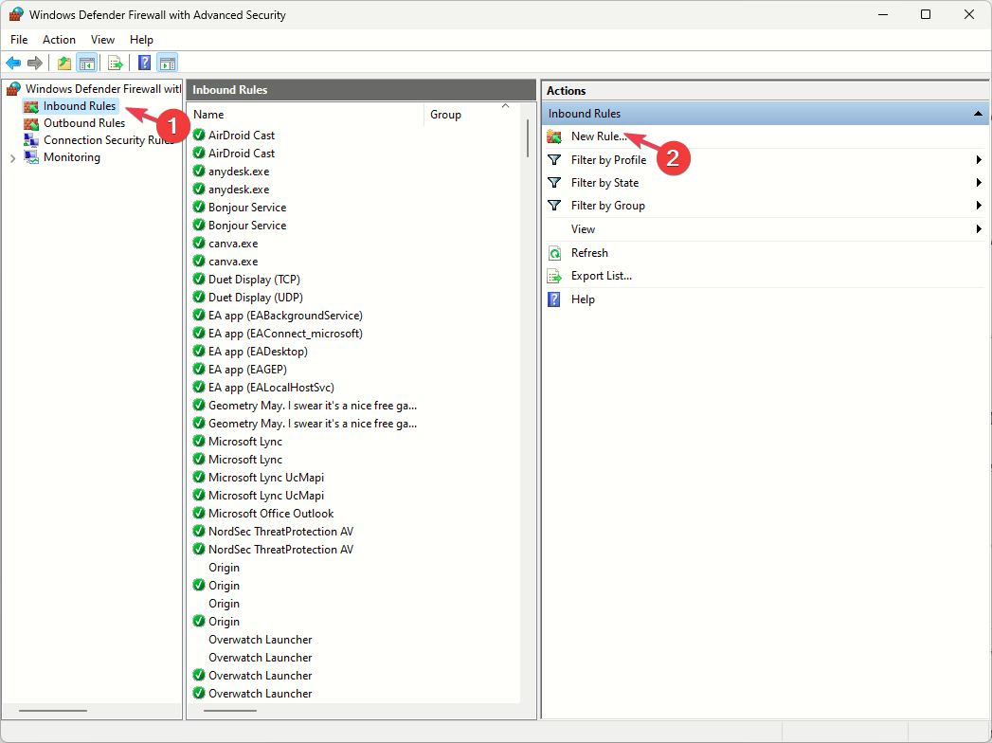
Task: Select the Duet Display (UDP) rule
Action: 256,297
